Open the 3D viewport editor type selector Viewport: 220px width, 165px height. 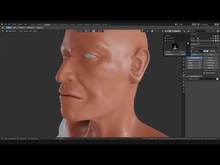[x=3, y=31]
